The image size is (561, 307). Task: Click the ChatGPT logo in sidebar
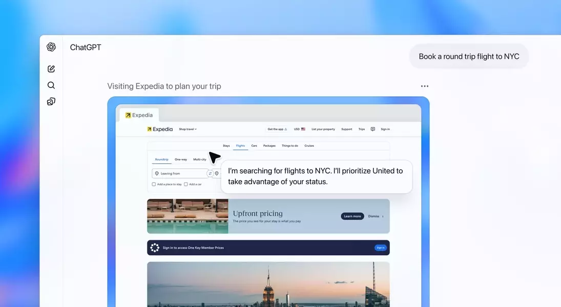[51, 47]
